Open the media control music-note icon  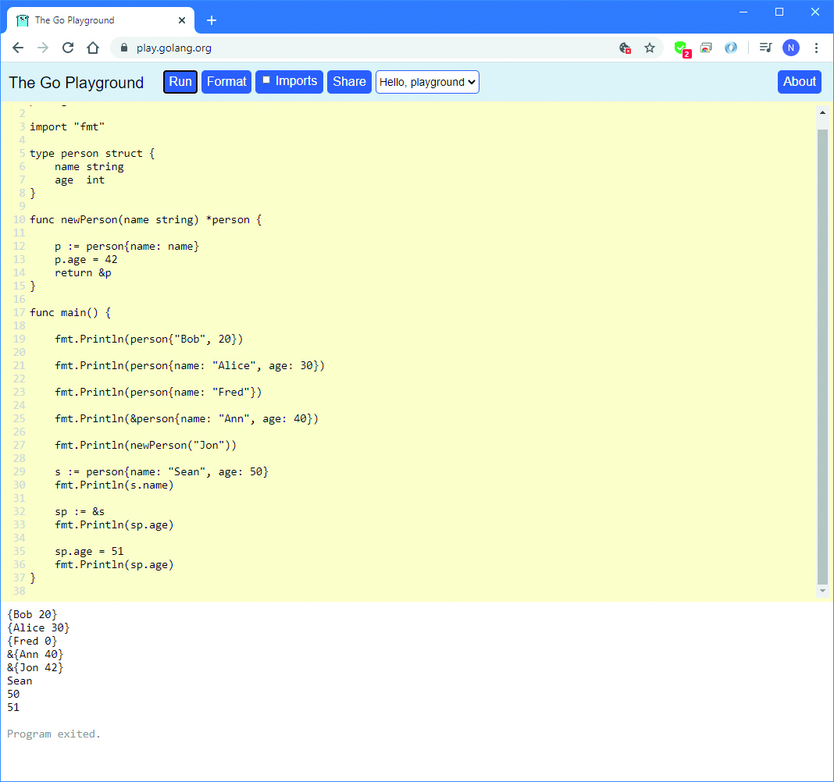coord(765,48)
